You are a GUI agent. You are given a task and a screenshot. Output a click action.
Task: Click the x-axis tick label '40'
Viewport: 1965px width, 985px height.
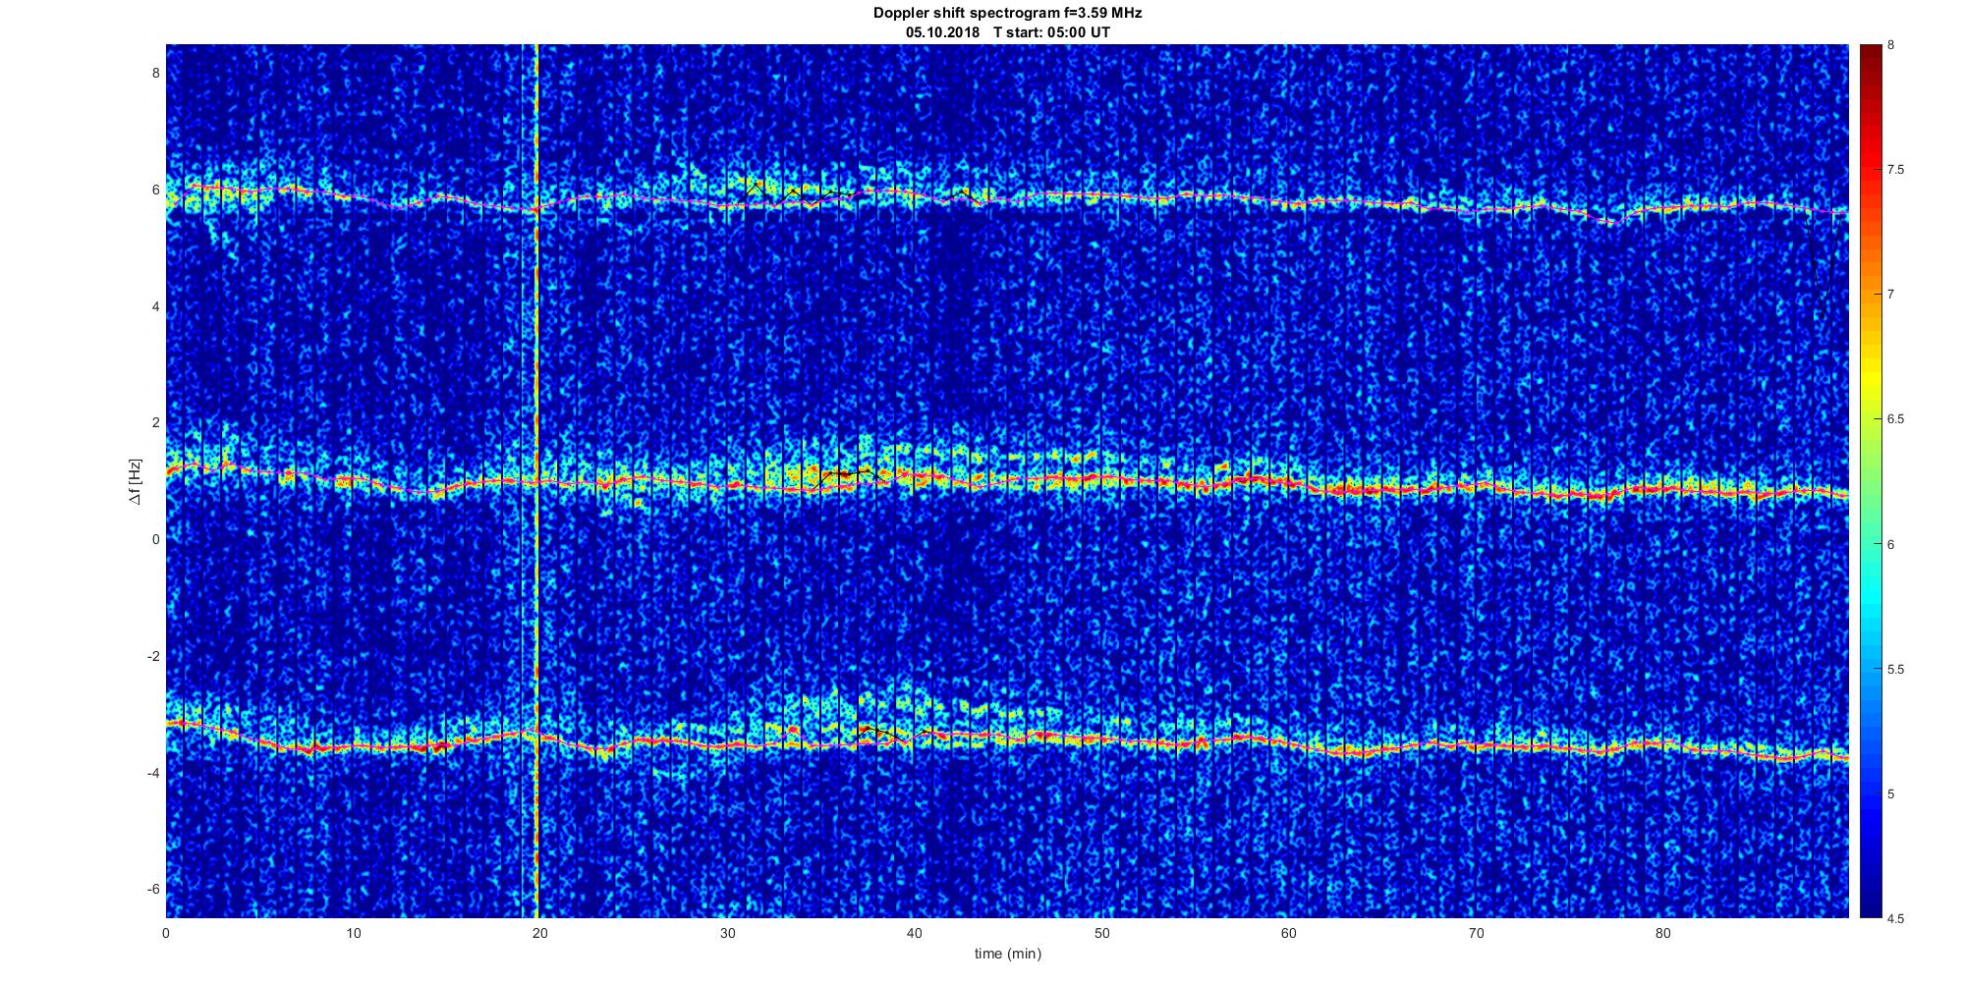(x=915, y=933)
